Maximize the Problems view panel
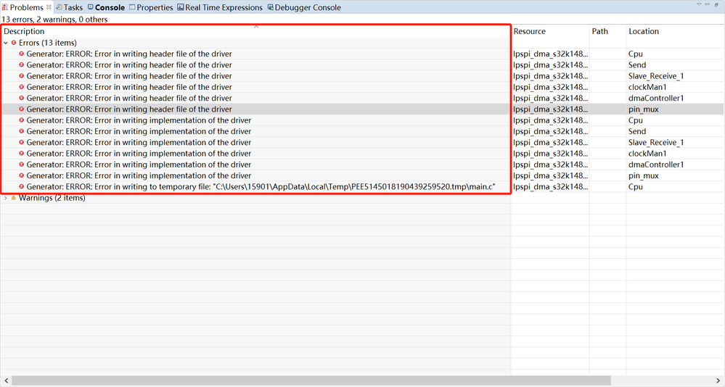This screenshot has height=387, width=725. click(x=716, y=4)
